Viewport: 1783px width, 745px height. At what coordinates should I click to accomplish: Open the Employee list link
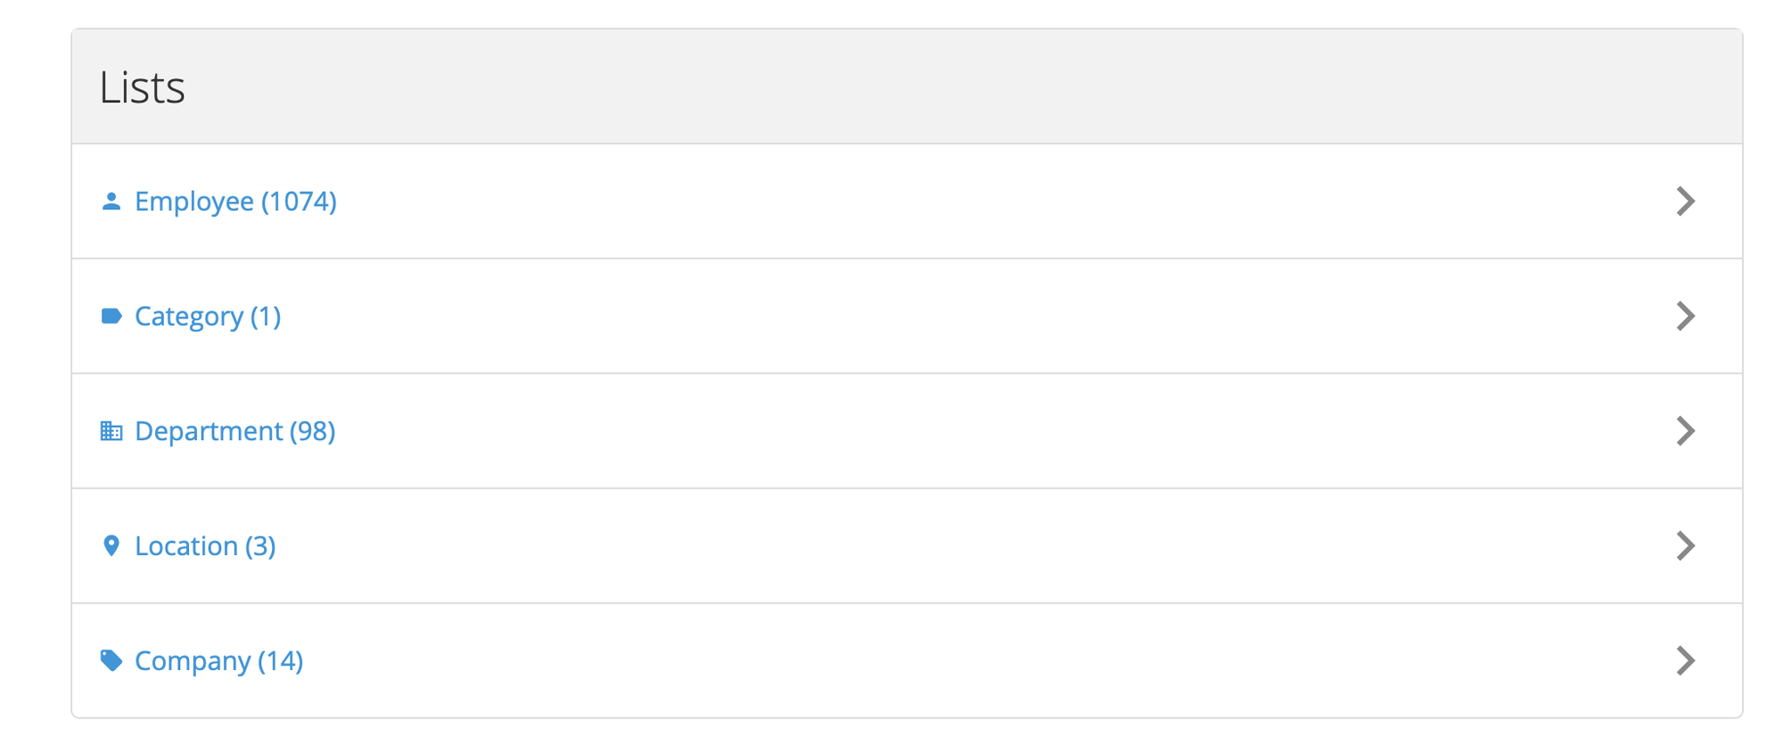(x=194, y=201)
